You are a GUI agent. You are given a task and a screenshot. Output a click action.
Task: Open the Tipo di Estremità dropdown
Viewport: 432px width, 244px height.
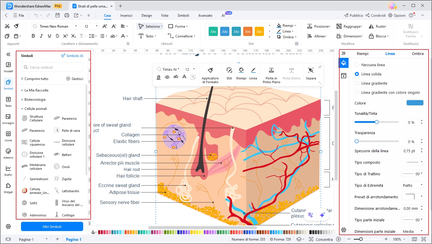coord(413,185)
